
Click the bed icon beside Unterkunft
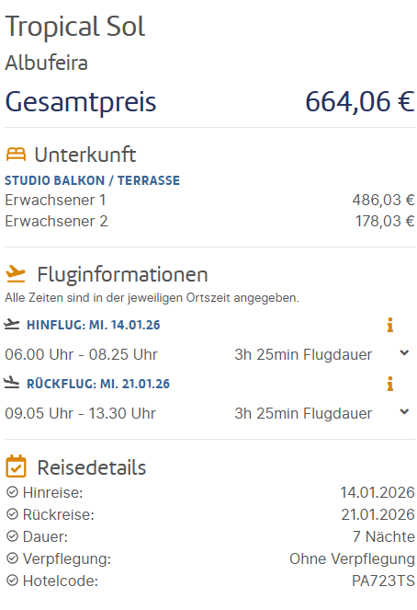click(x=16, y=155)
